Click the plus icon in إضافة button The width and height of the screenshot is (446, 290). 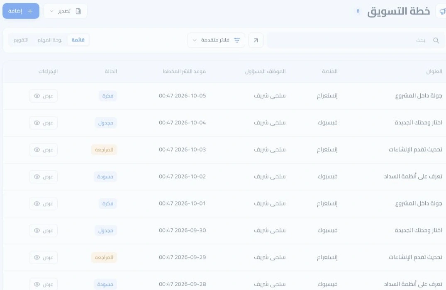30,11
